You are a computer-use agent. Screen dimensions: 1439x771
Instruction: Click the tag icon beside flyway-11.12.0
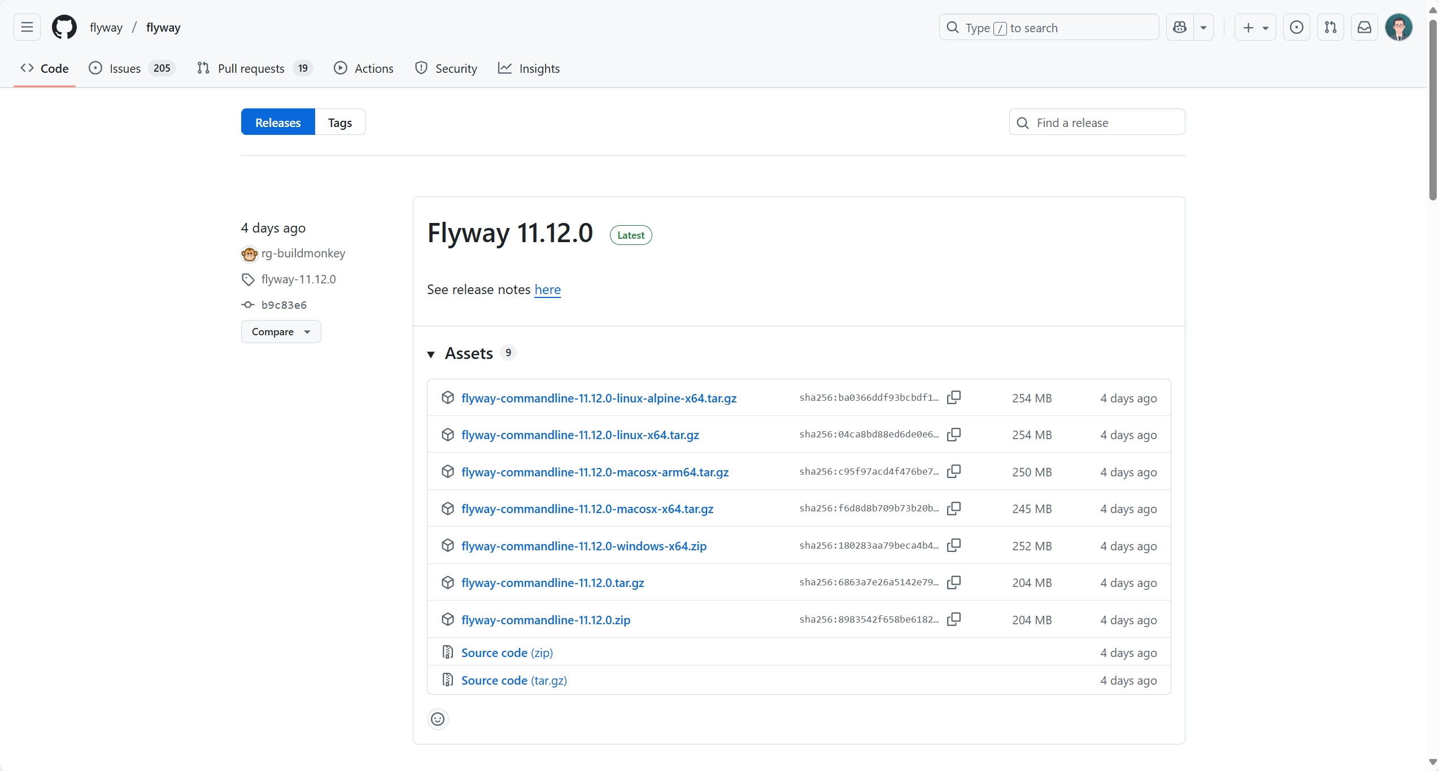pos(248,279)
